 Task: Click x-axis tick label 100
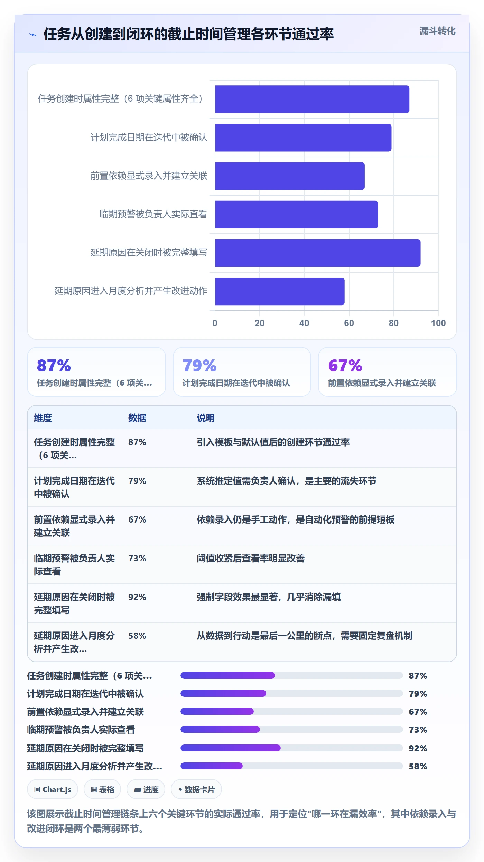click(x=438, y=323)
